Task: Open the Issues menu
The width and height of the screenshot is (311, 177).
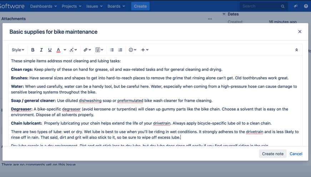Action: pyautogui.click(x=94, y=6)
